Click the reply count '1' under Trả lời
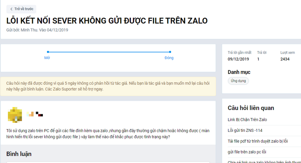The height and width of the screenshot is (163, 301). (x=258, y=59)
